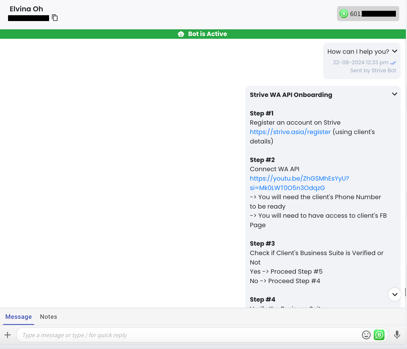Click the phone number badge starting with 601
Screen dimensions: 407x349
pos(368,14)
